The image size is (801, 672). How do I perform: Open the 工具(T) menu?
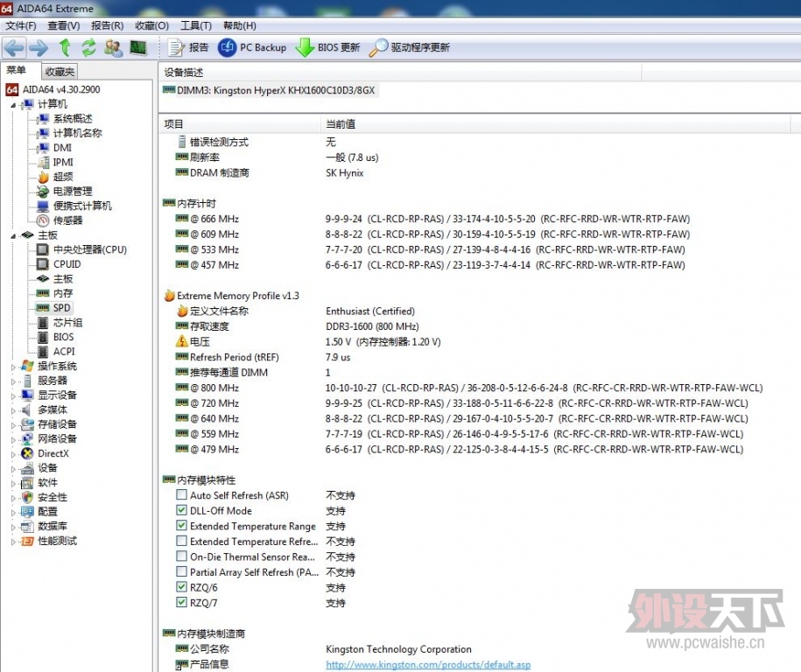196,25
